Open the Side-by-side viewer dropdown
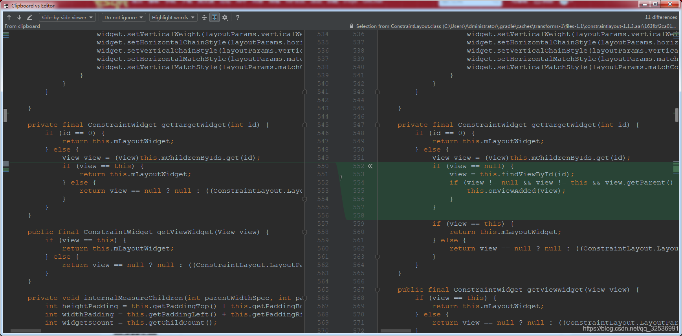Image resolution: width=682 pixels, height=336 pixels. [67, 17]
